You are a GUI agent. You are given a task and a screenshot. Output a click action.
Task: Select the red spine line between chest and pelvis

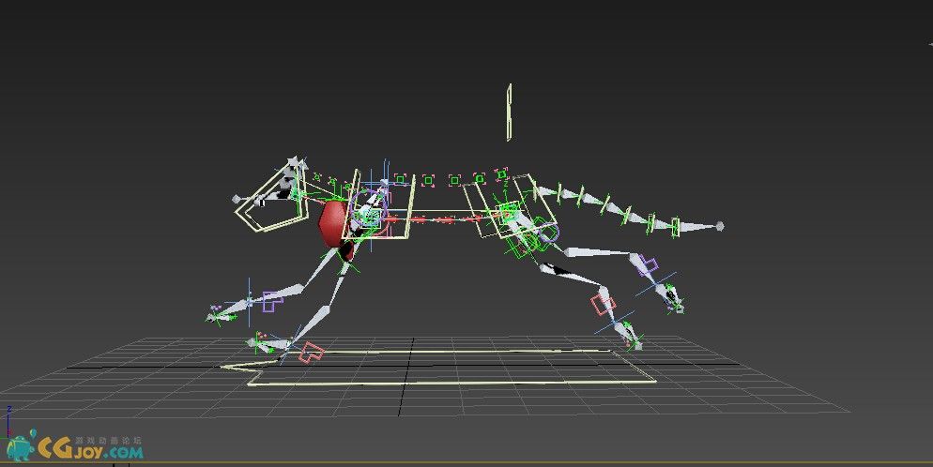tap(432, 219)
